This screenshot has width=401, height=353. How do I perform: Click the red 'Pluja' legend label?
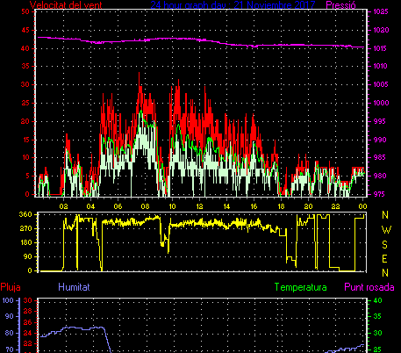click(11, 287)
